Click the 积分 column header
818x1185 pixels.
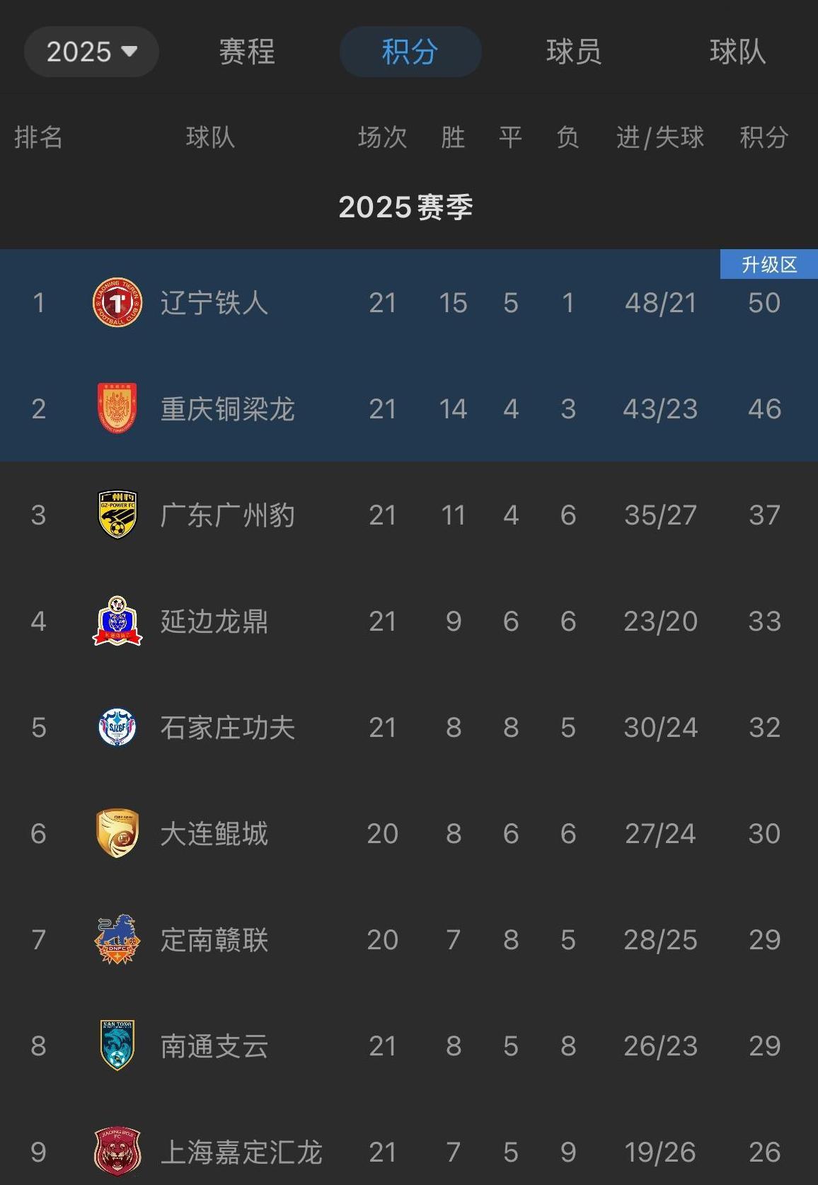pyautogui.click(x=764, y=137)
